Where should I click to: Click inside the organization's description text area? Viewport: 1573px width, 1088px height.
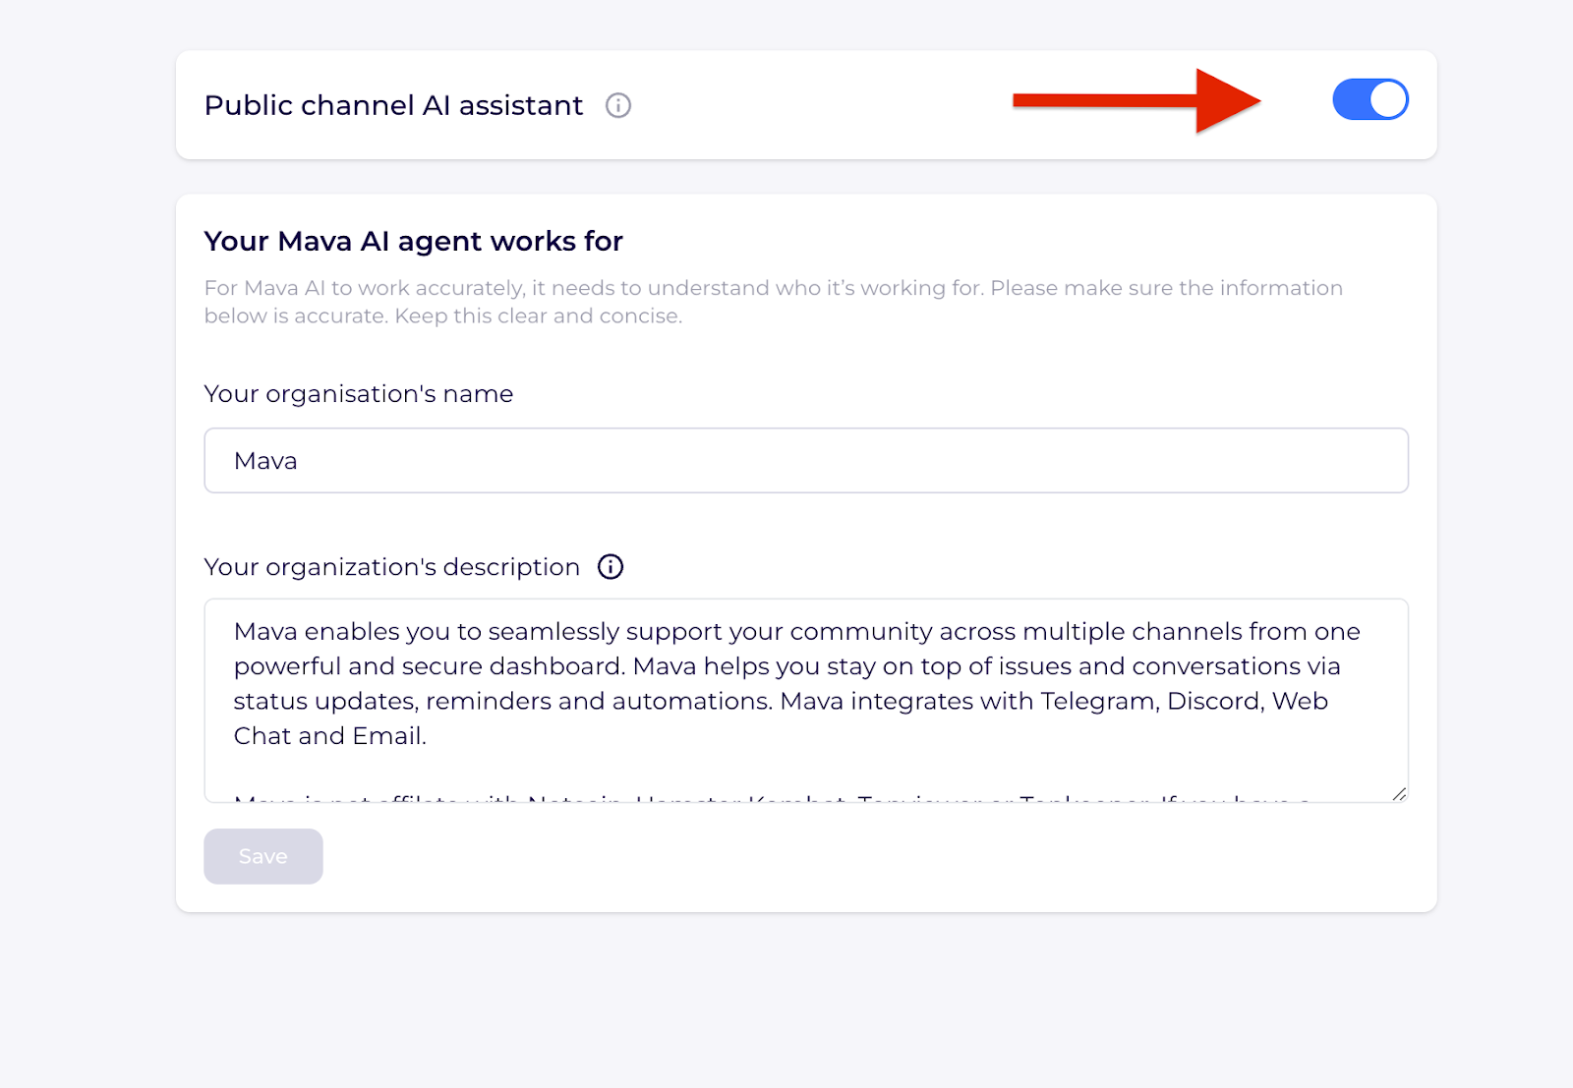(806, 700)
